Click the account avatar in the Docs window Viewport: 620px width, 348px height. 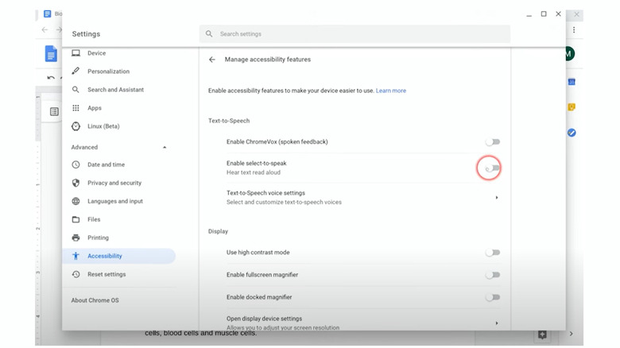[x=570, y=54]
